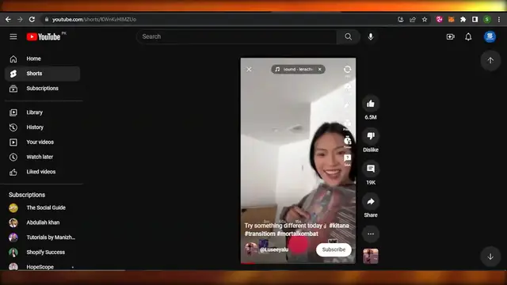The image size is (507, 285).
Task: Select Shorts in sidebar
Action: [42, 74]
